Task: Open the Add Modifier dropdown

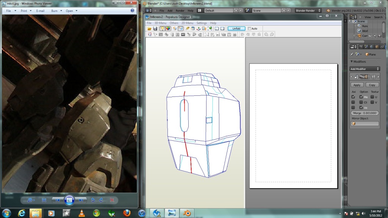Action: 365,69
